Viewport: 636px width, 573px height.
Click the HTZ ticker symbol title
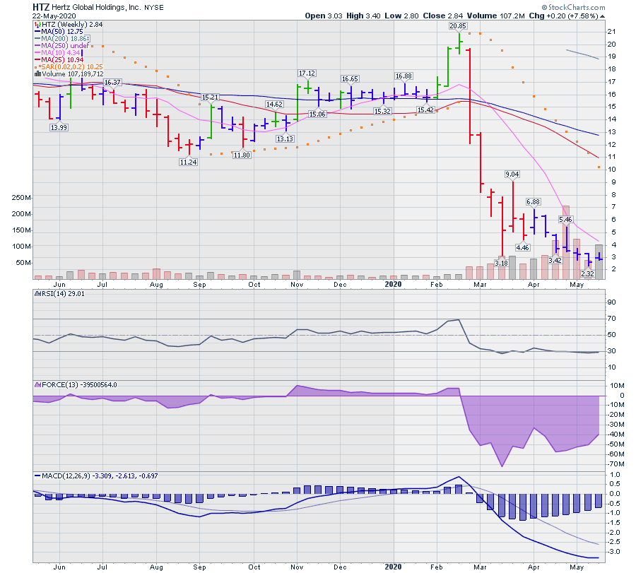pos(42,7)
